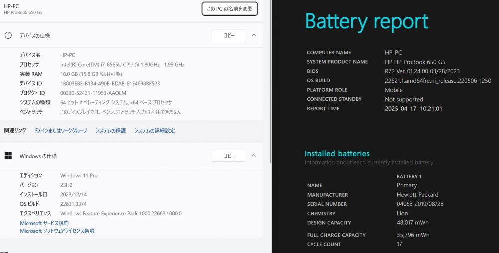
Task: Copy device specifications with コピー button
Action: point(229,35)
